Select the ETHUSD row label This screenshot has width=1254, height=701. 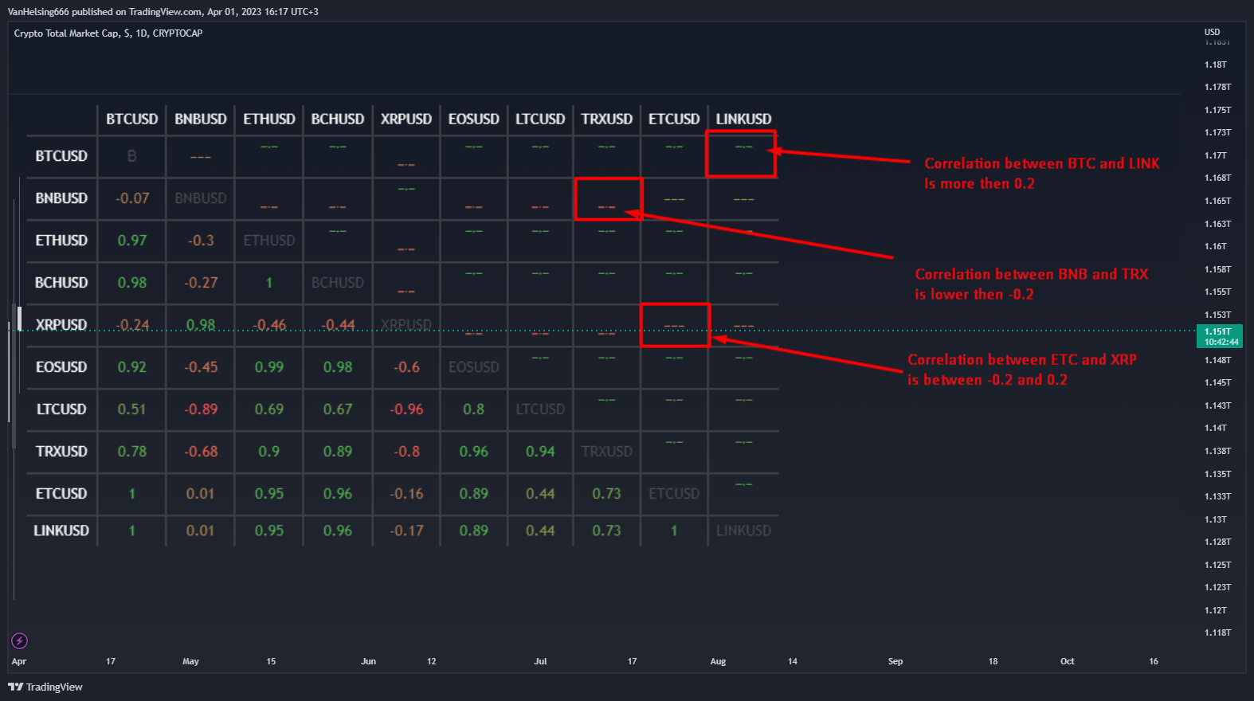point(61,241)
